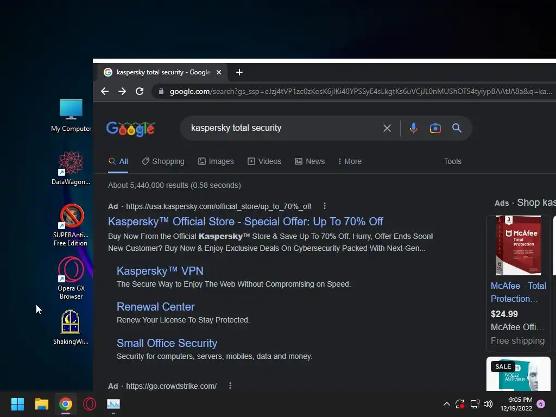Open the Renewal Center link
Screen dimensions: 556x417
click(156, 307)
